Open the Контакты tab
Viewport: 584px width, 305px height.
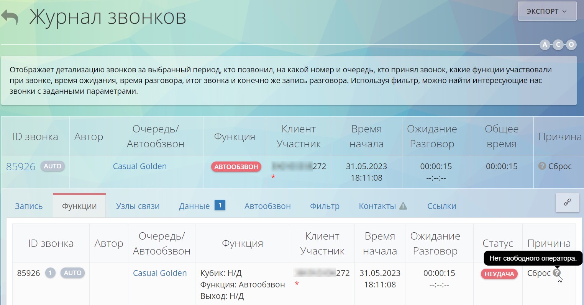click(377, 206)
